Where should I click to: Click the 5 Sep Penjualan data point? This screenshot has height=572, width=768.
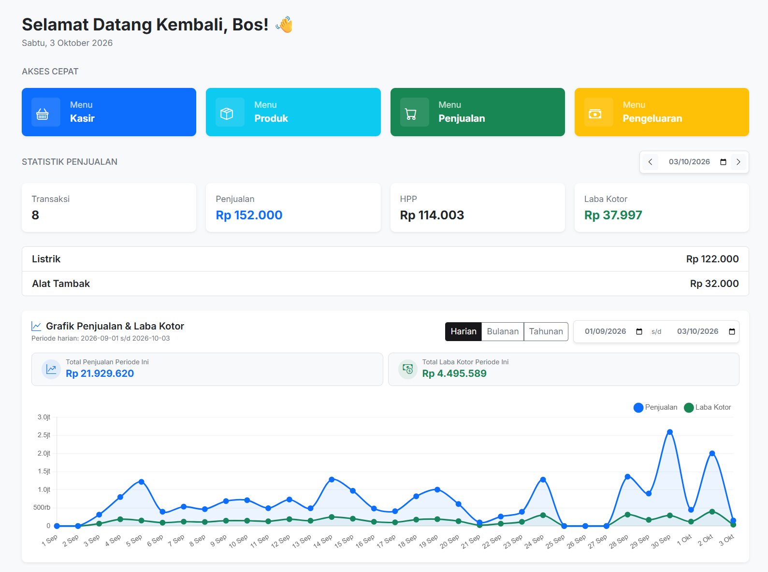(141, 482)
